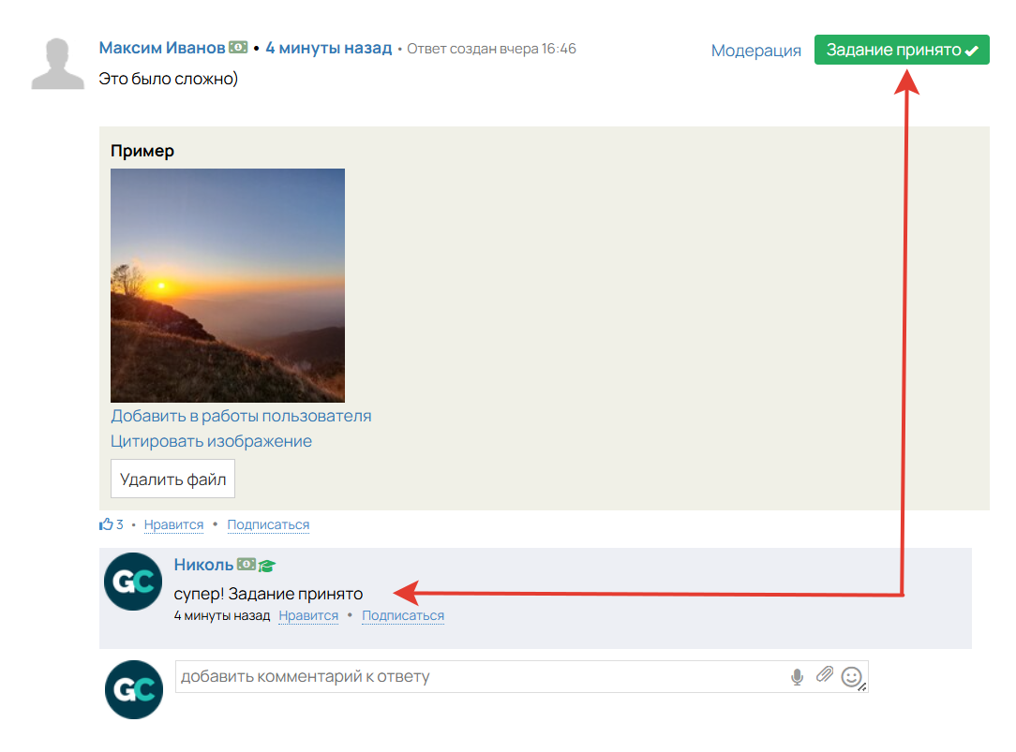Viewport: 1016px width, 752px height.
Task: Click the comment text 'супер! Задание принято'
Action: pyautogui.click(x=268, y=594)
